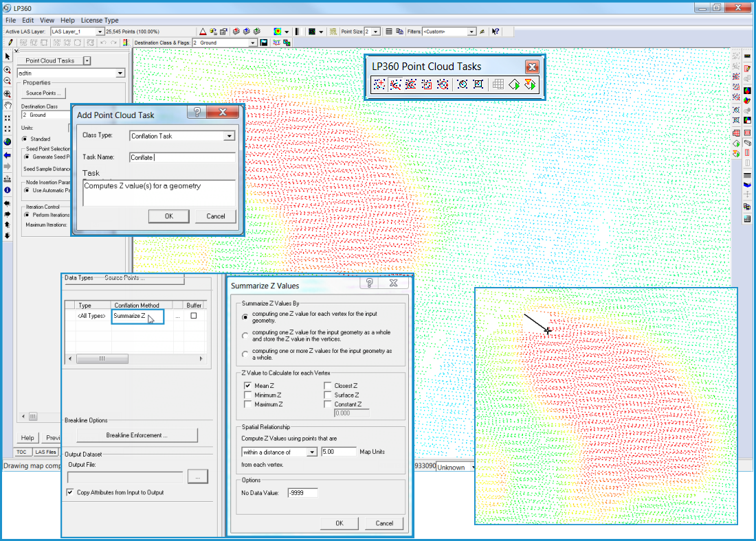
Task: Click the table grid icon beside Point Size
Action: [x=389, y=32]
